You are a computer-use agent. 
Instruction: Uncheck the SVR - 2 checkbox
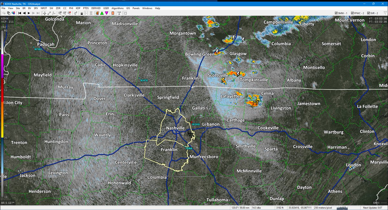369,13
